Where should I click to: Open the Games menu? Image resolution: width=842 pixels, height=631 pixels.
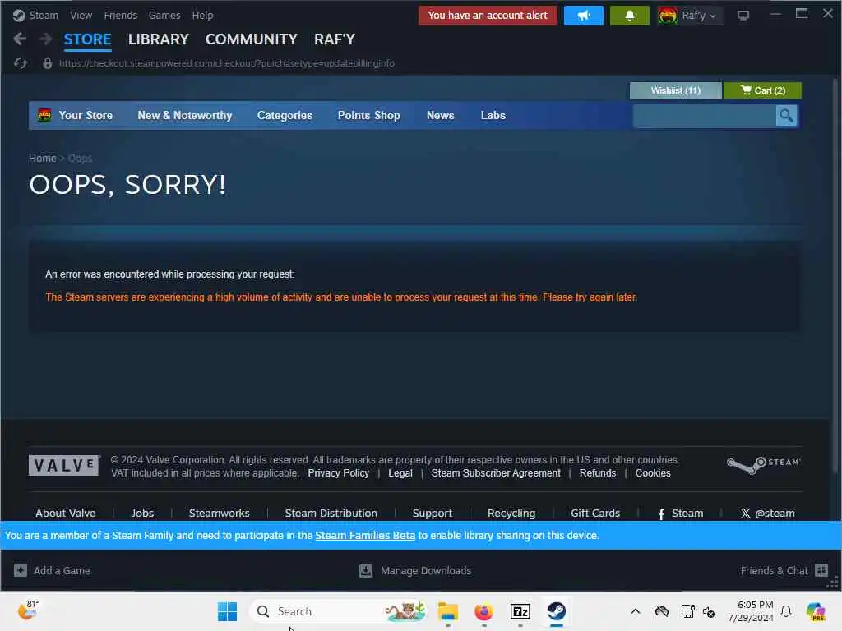click(x=164, y=16)
